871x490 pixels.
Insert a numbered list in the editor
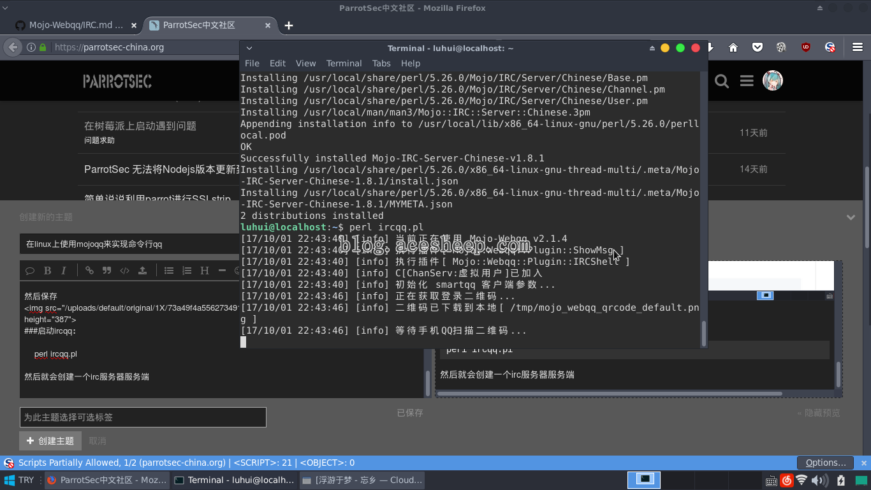click(187, 271)
